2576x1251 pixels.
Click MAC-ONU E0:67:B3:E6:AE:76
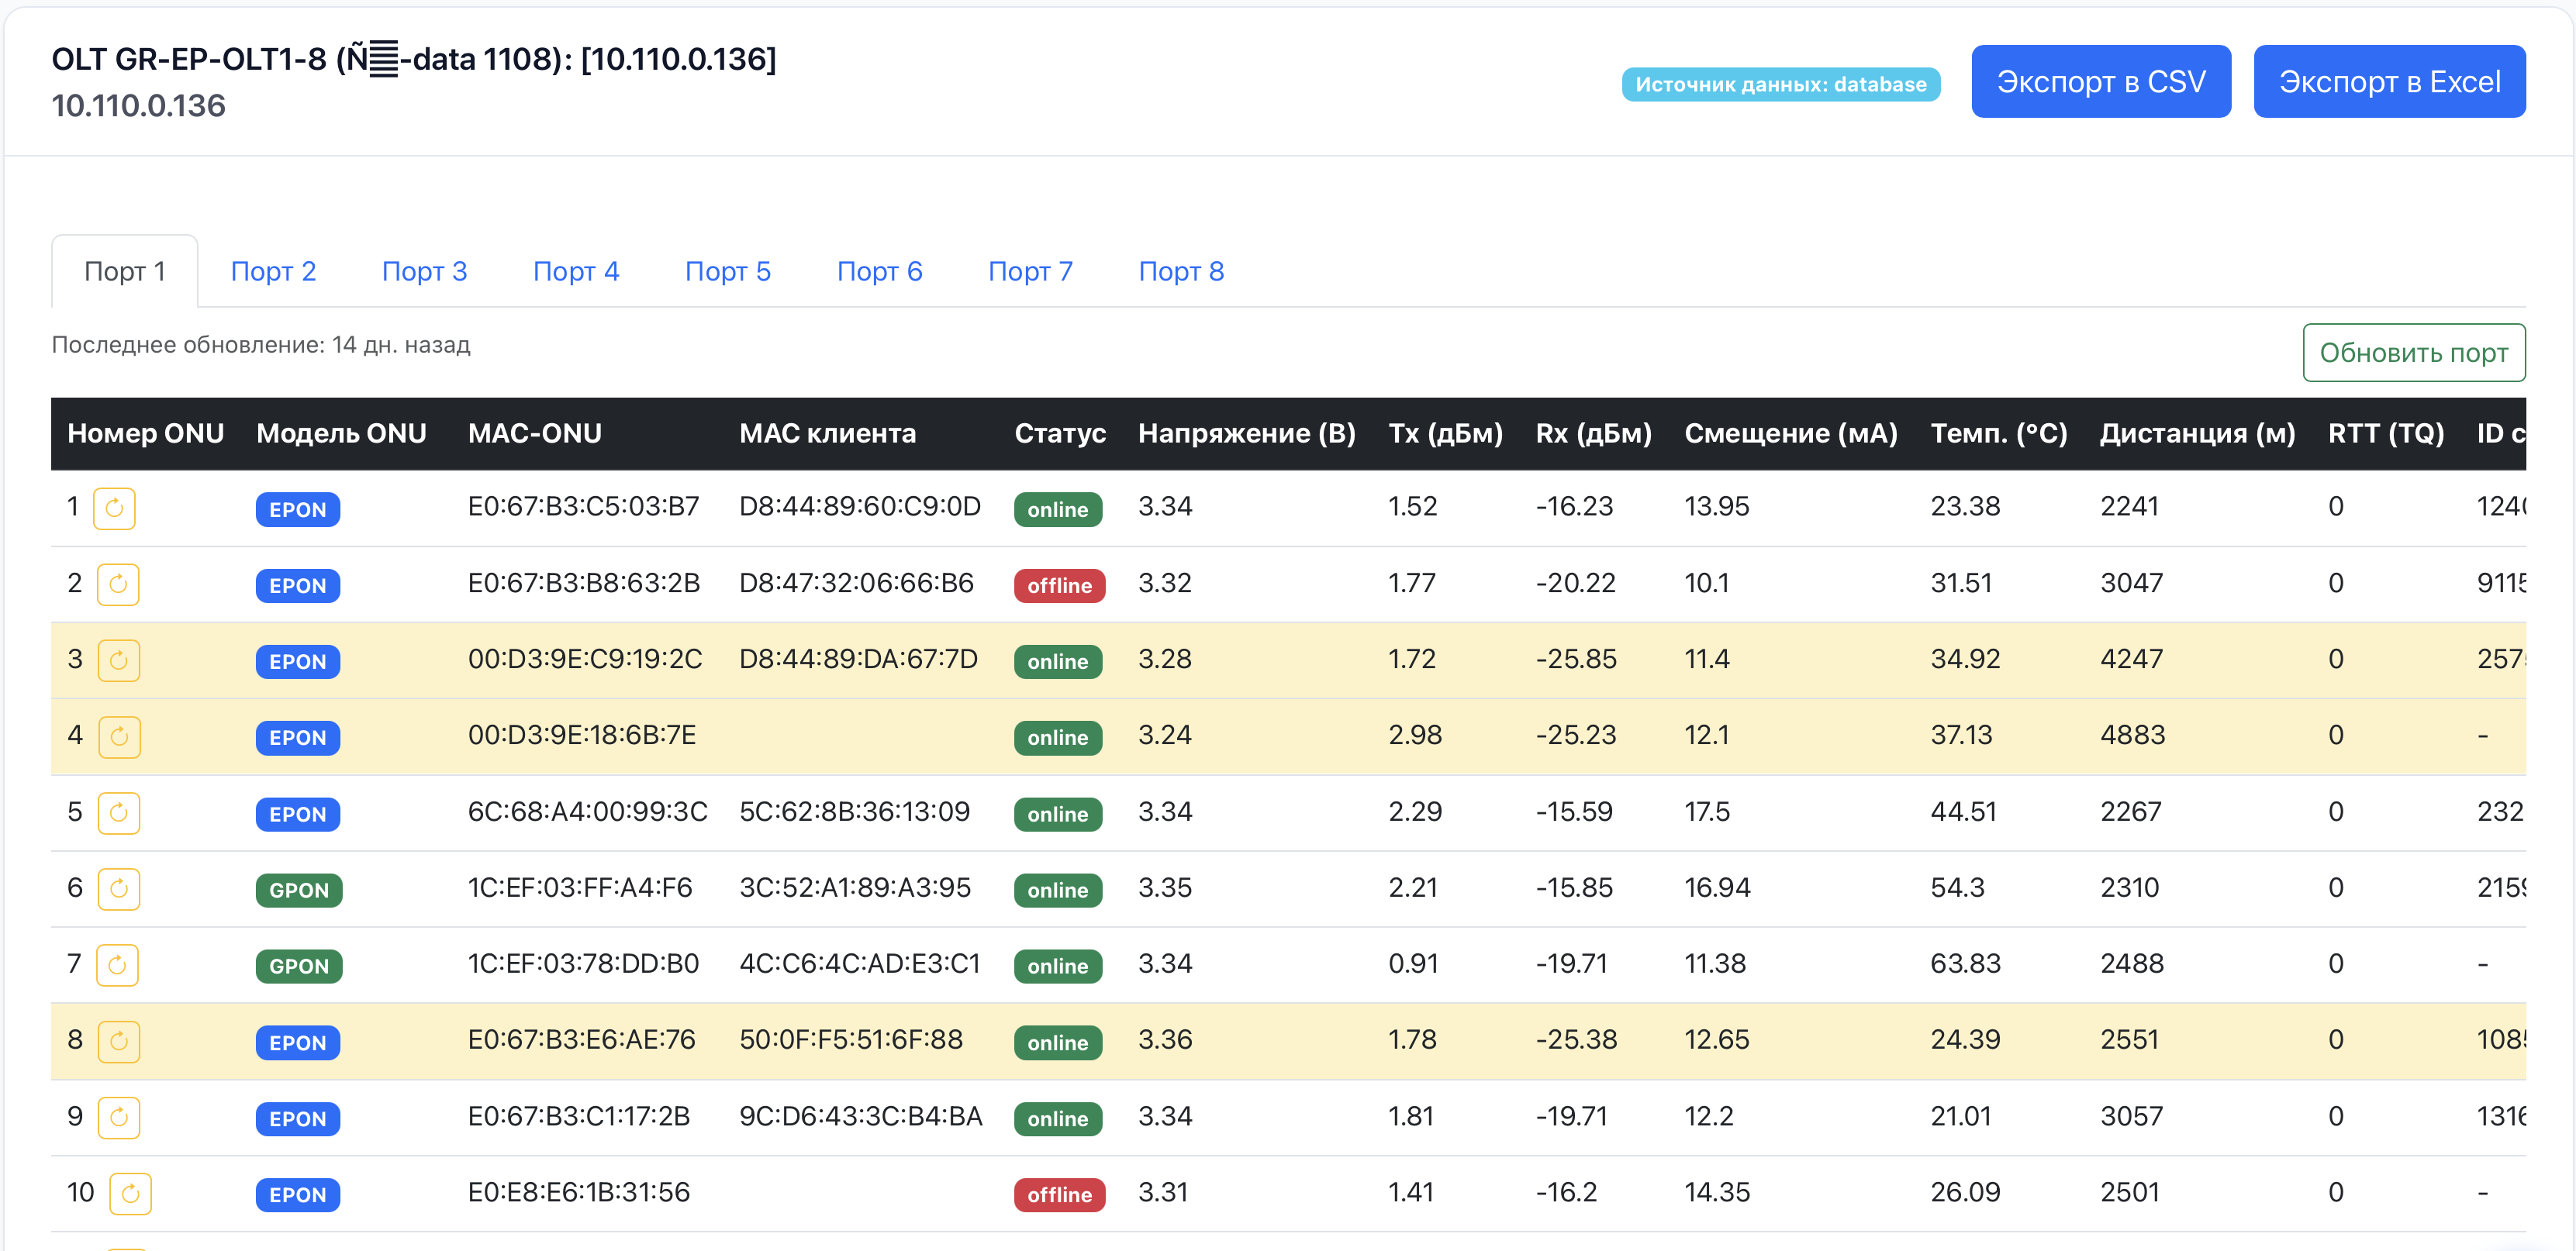(x=581, y=1039)
